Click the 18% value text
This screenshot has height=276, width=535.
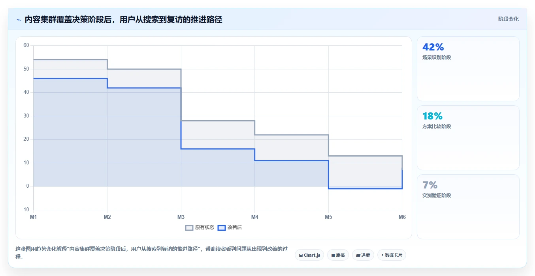click(x=432, y=116)
